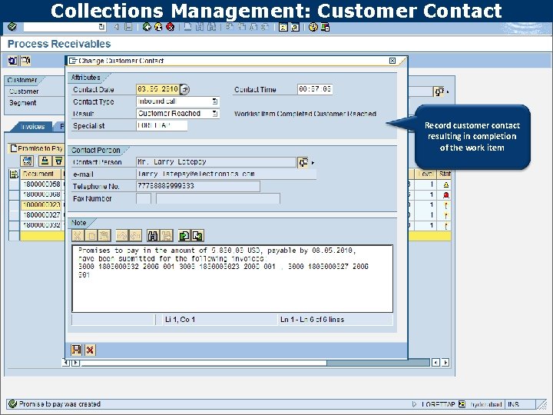553x415 pixels.
Task: Click the Cut scissors icon in Note toolbar
Action: 78,235
